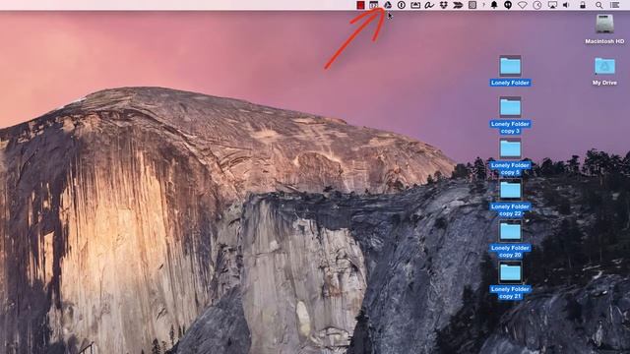This screenshot has width=630, height=354.
Task: Select the Lonely Folder copy 21 icon
Action: (x=510, y=272)
